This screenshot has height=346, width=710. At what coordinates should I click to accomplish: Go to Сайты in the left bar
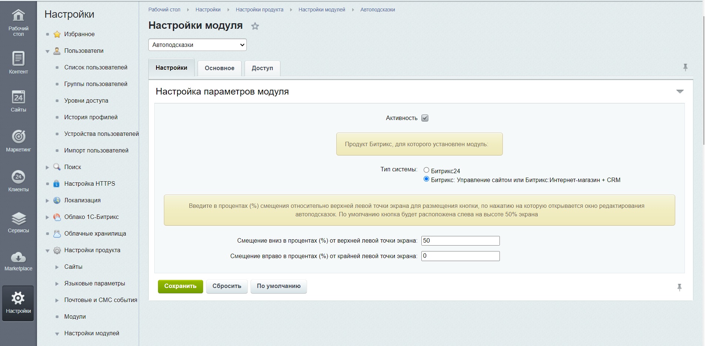18,101
